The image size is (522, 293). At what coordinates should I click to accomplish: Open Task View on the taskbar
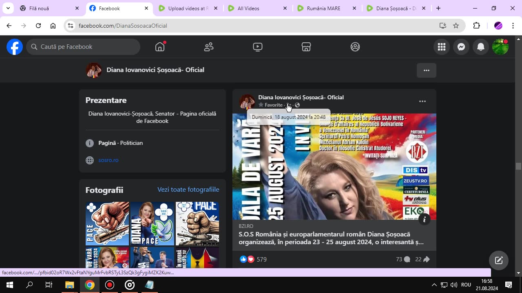[x=49, y=285]
